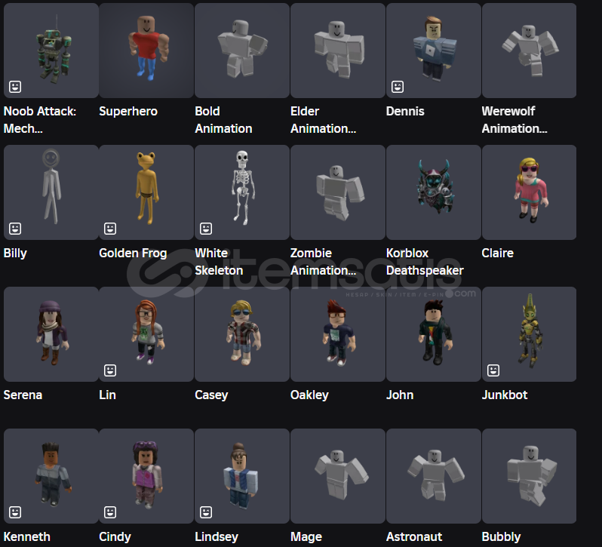This screenshot has height=547, width=602.
Task: Select the Cindy avatar thumbnail
Action: pyautogui.click(x=146, y=476)
